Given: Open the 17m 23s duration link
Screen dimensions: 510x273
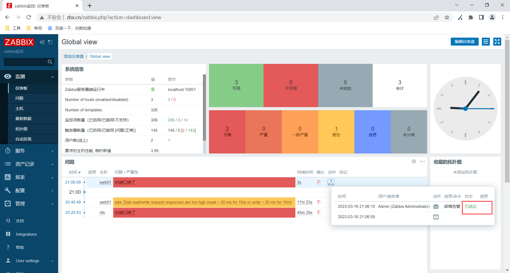Looking at the screenshot, I should click(x=305, y=202).
